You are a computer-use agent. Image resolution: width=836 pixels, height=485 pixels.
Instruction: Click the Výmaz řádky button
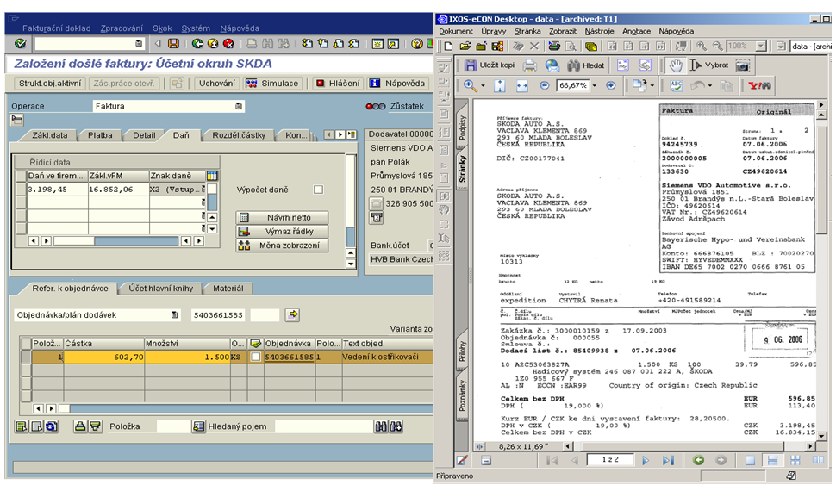pyautogui.click(x=282, y=232)
